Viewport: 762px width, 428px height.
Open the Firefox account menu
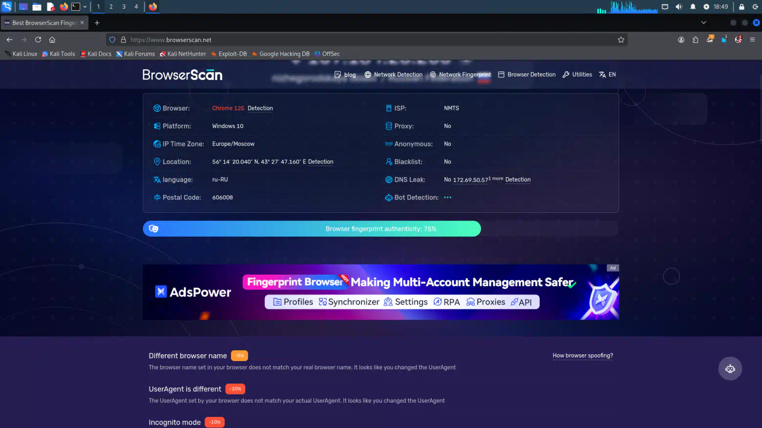pos(681,40)
